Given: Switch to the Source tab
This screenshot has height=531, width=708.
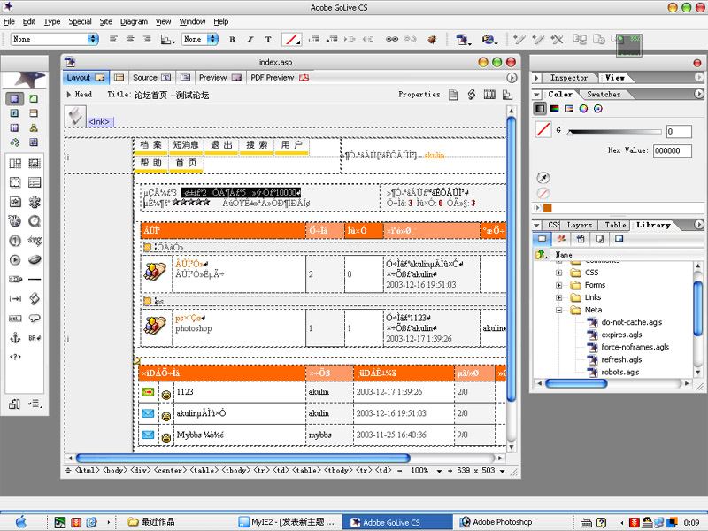Looking at the screenshot, I should [x=144, y=78].
